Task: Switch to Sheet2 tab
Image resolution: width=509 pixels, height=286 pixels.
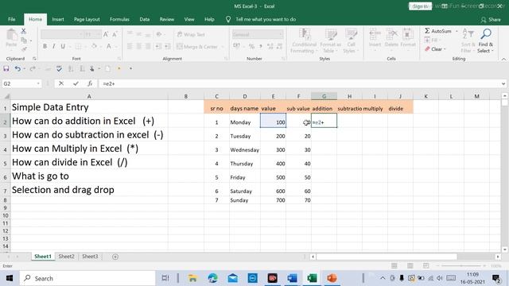Action: tap(66, 257)
